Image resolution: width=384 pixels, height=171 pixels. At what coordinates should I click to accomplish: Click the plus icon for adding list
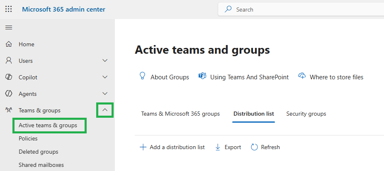[143, 147]
